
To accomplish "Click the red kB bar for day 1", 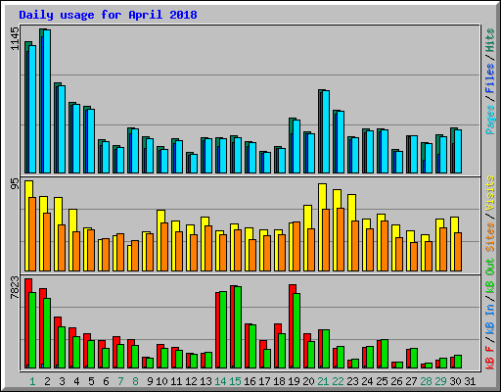I will pos(26,323).
